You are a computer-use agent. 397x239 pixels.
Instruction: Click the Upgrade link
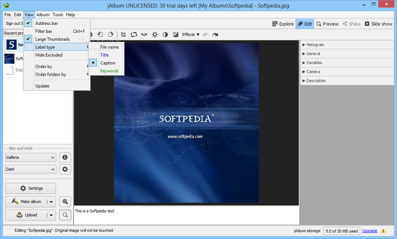pyautogui.click(x=370, y=231)
